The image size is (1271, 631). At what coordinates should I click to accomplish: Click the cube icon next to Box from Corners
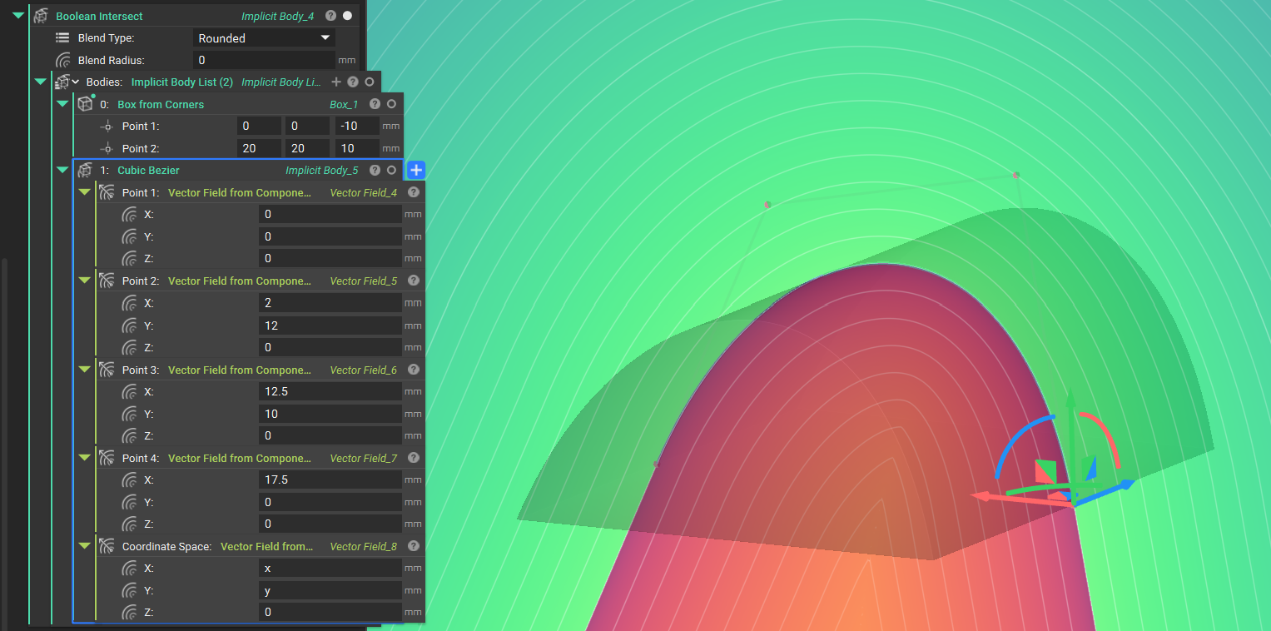tap(86, 103)
